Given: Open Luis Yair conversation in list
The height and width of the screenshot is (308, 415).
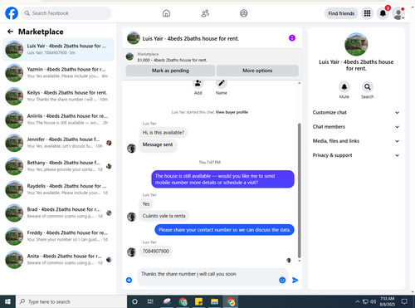Looking at the screenshot, I should [x=58, y=49].
